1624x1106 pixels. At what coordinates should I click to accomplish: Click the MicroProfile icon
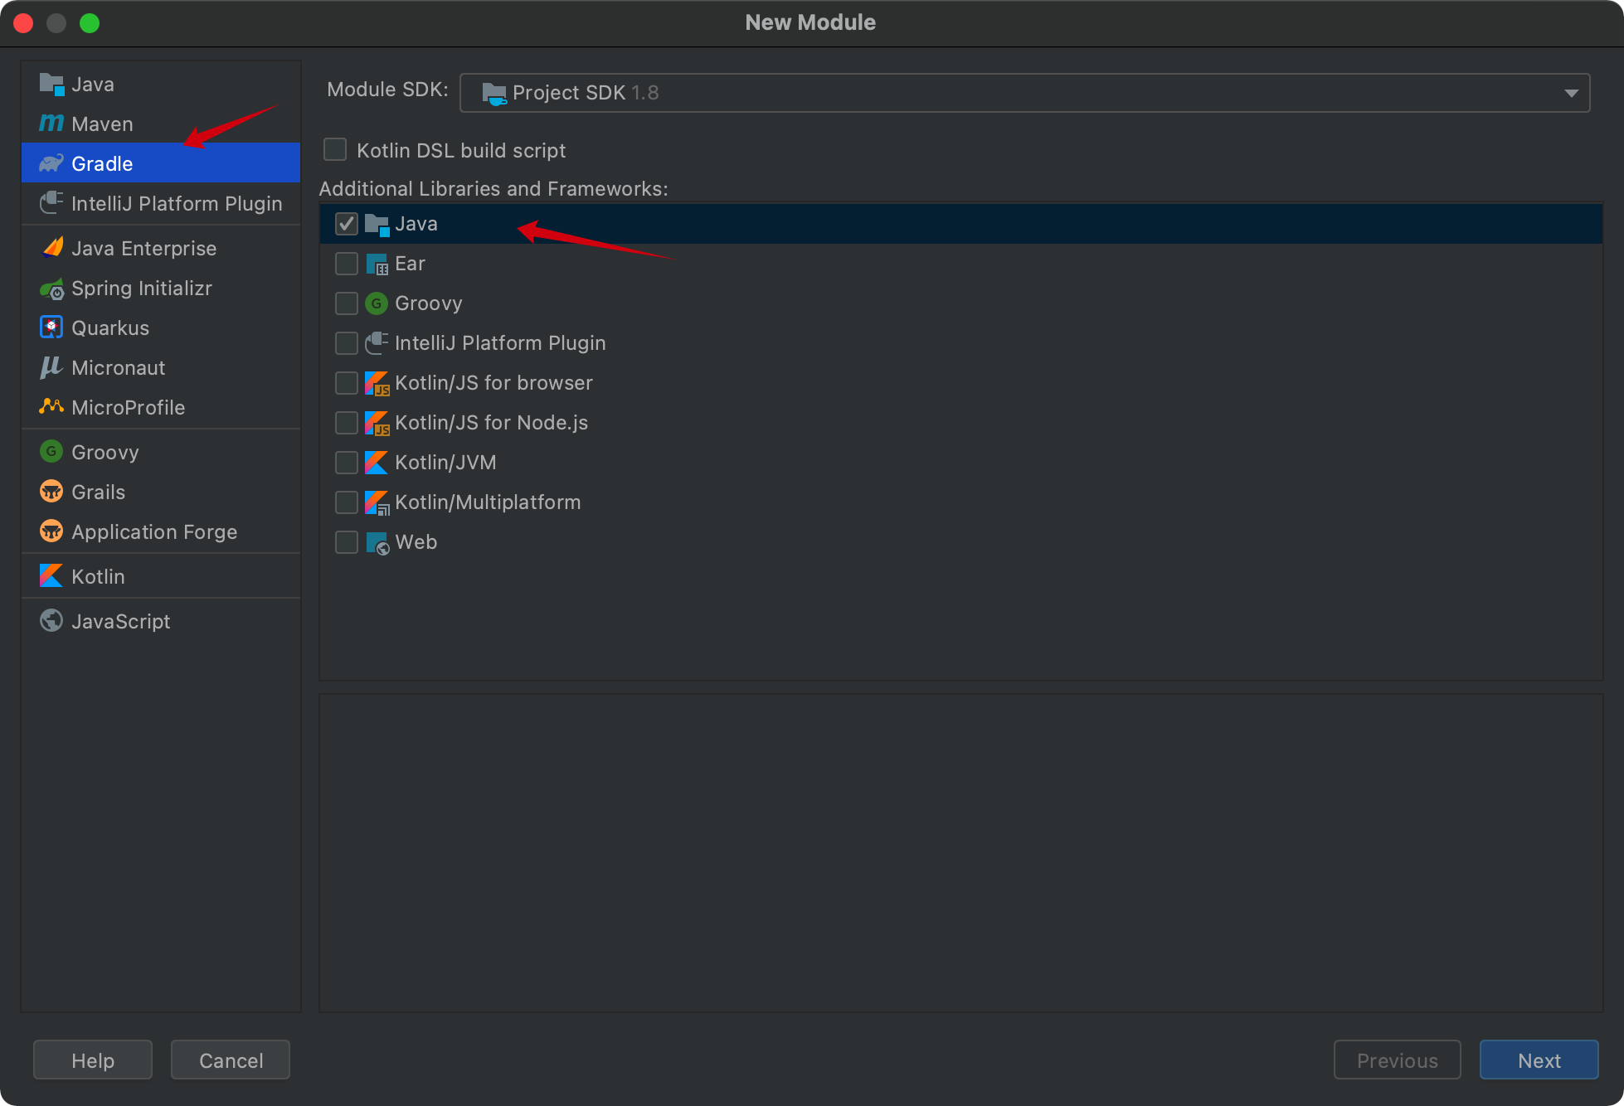(x=51, y=406)
